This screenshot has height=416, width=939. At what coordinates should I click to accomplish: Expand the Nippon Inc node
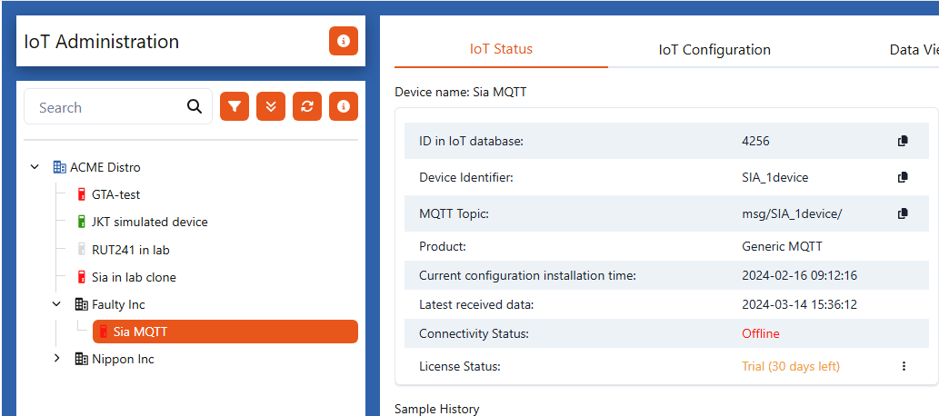[x=57, y=359]
